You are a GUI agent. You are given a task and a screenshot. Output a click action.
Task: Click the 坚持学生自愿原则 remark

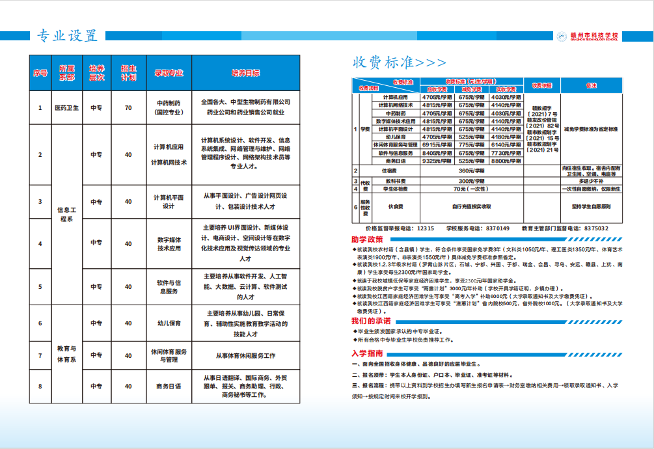(x=592, y=207)
